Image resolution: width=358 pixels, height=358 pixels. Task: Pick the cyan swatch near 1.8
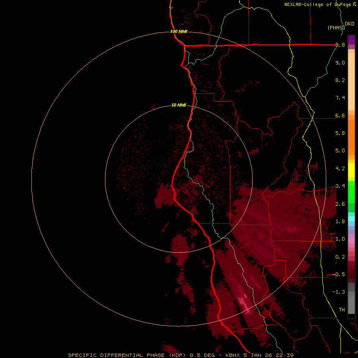coord(351,219)
